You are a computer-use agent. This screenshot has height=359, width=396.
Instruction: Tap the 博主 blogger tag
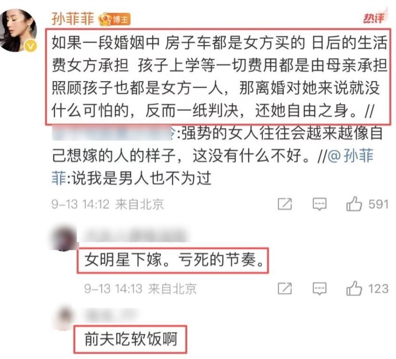[121, 20]
